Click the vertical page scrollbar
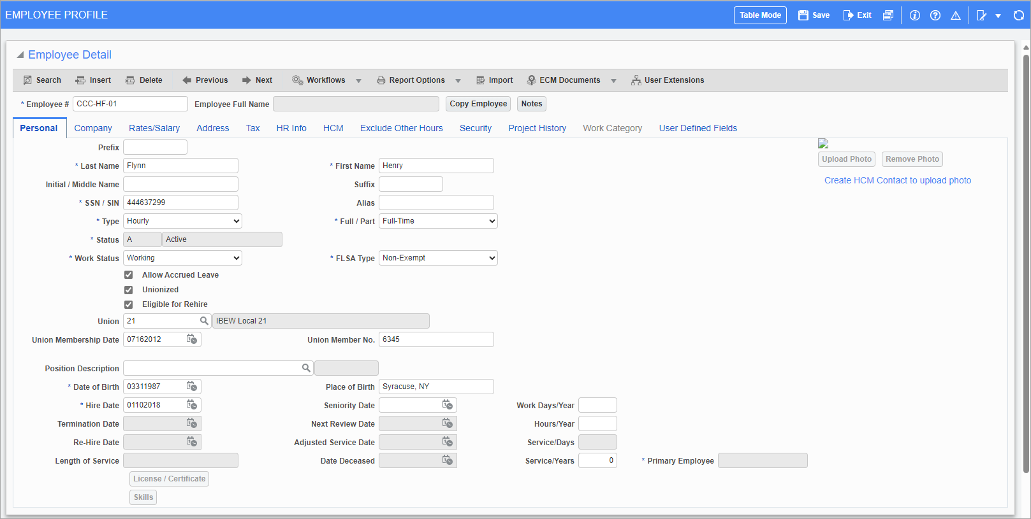Image resolution: width=1031 pixels, height=519 pixels. (1026, 263)
